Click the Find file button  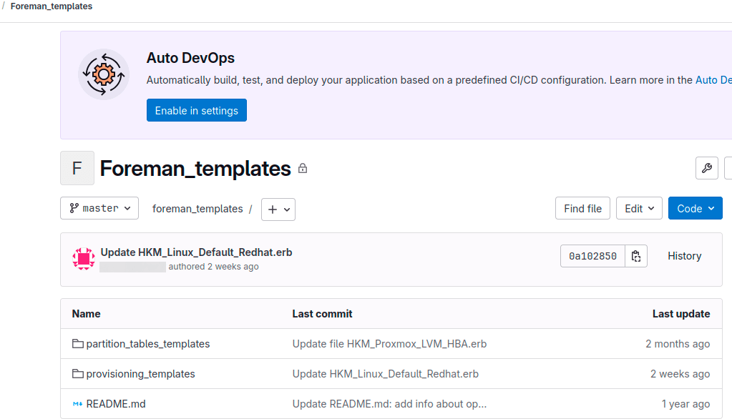[582, 209]
